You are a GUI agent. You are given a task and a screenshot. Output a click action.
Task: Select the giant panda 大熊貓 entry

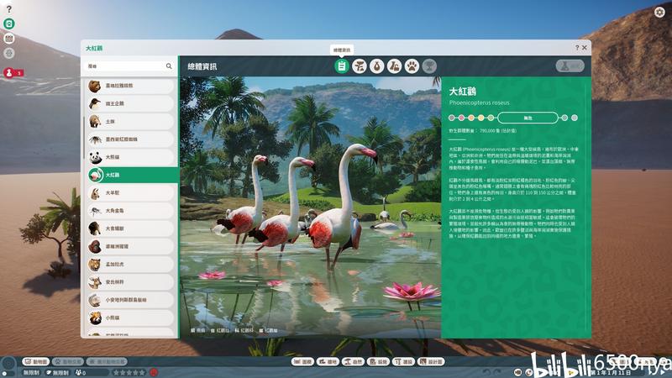130,157
